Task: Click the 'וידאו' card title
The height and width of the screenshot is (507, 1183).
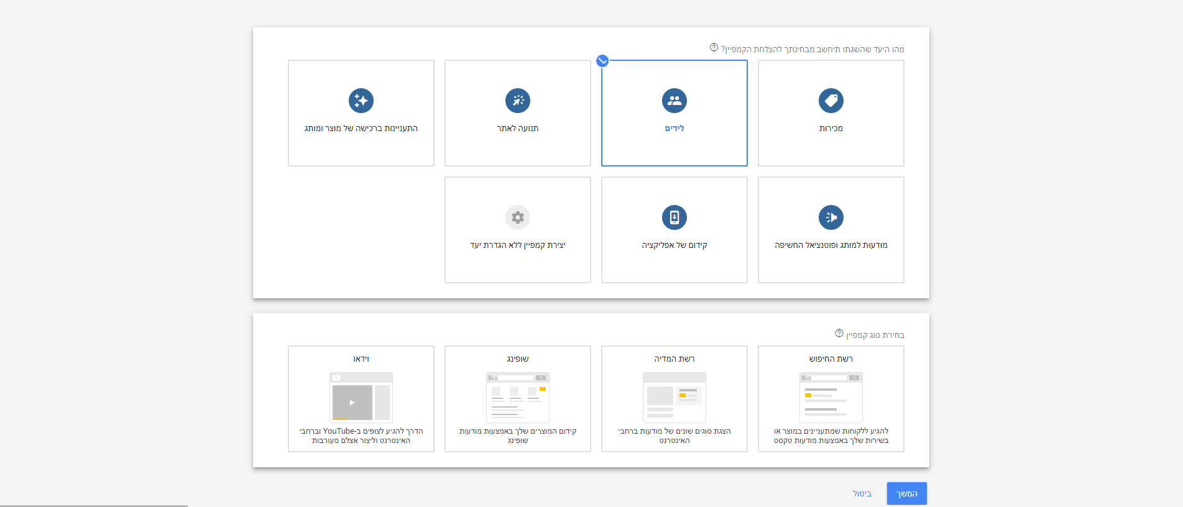Action: 361,359
